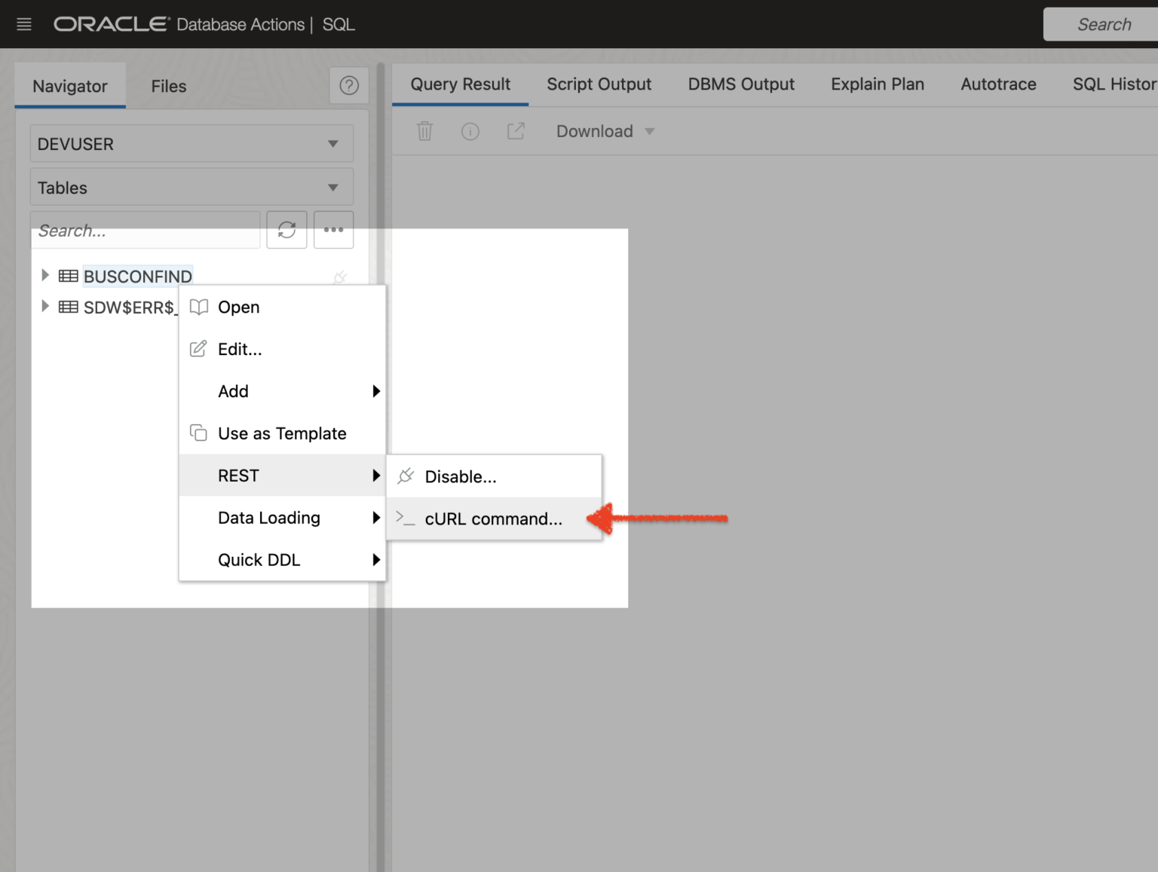
Task: Open results in new window icon
Action: (516, 131)
